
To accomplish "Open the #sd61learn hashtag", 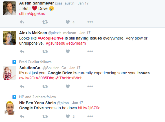I will 76,43.
